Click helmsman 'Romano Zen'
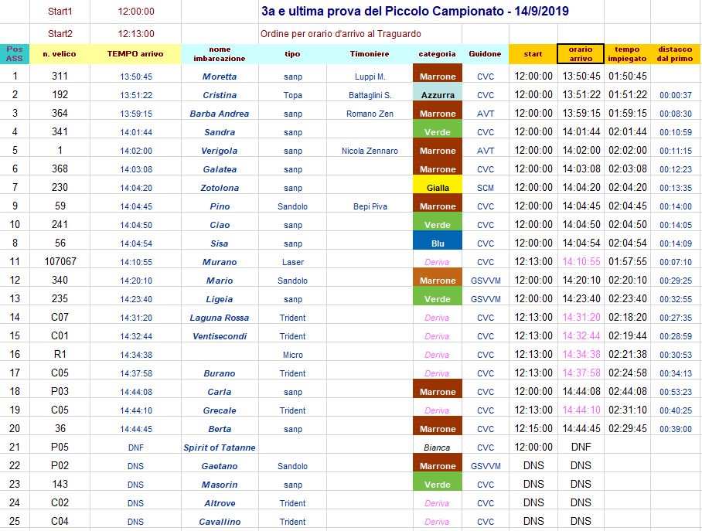This screenshot has width=702, height=531. tap(370, 114)
